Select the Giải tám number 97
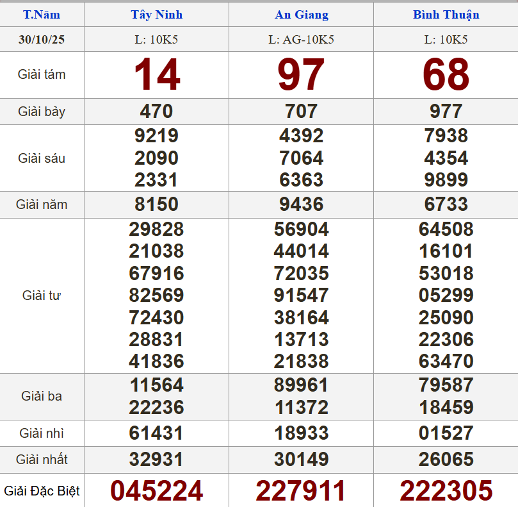518x507 pixels. point(301,74)
